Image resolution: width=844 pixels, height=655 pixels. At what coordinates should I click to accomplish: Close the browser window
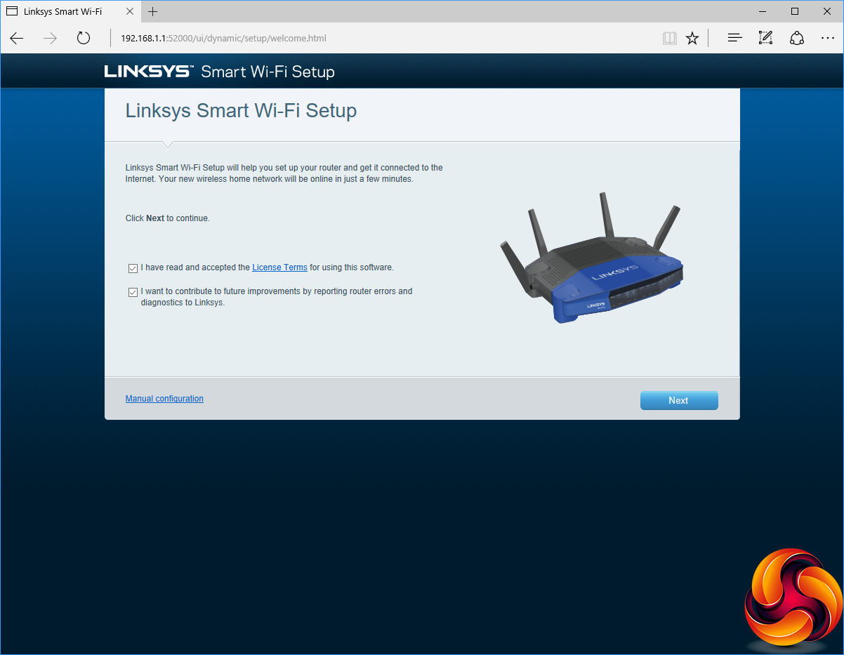tap(827, 11)
